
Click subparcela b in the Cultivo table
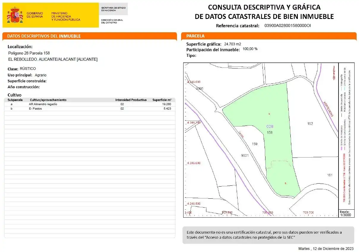[11, 109]
